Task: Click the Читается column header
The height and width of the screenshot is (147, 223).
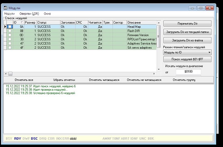Action: [95, 23]
